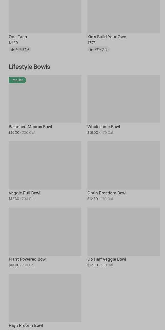Open Plant Powered Bowl photo
This screenshot has height=330, width=165.
45,232
